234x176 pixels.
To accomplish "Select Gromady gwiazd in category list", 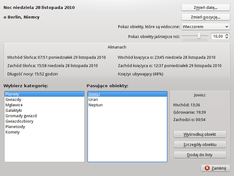I will click(x=21, y=116).
